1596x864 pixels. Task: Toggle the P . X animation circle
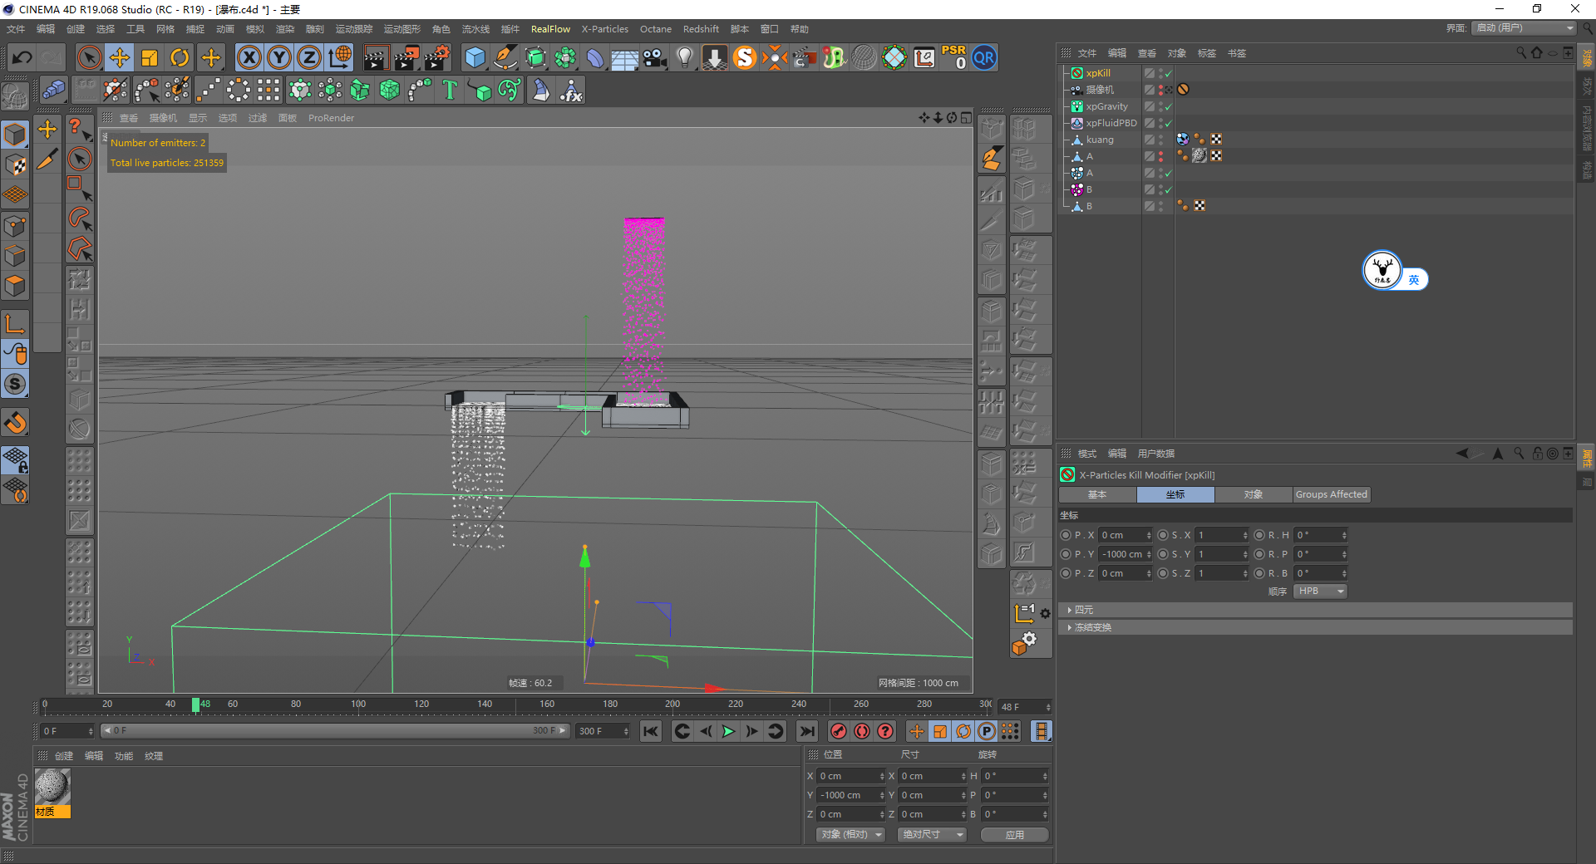coord(1066,535)
